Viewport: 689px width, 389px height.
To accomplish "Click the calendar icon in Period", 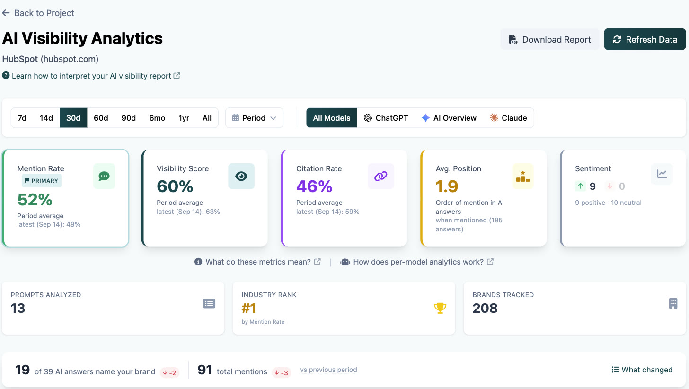I will pyautogui.click(x=236, y=118).
